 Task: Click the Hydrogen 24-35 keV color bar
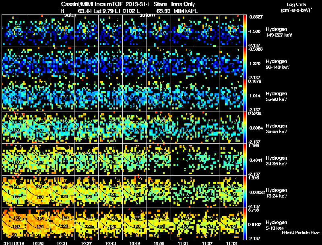(245, 160)
